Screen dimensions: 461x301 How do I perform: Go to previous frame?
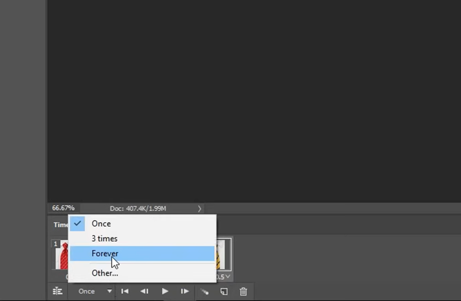pyautogui.click(x=144, y=291)
